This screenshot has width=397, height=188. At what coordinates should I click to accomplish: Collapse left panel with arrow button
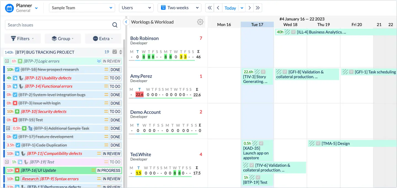126,22
